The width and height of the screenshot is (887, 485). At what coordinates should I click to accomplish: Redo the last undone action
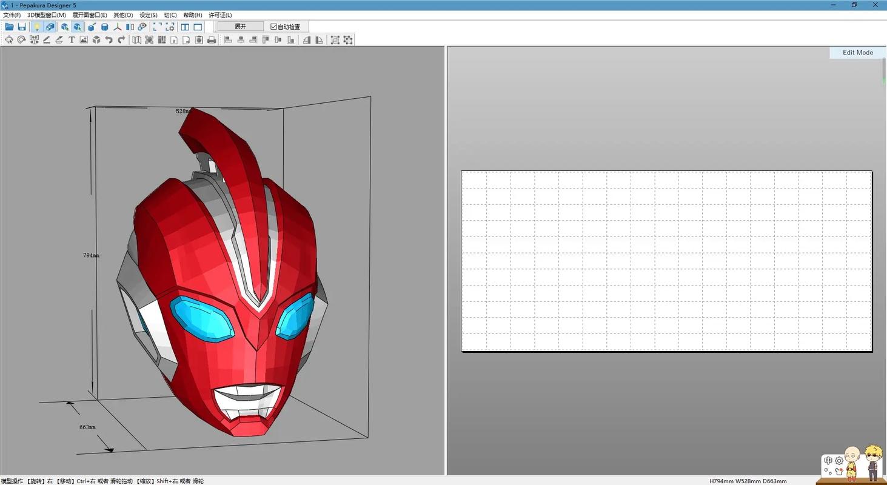pyautogui.click(x=121, y=40)
